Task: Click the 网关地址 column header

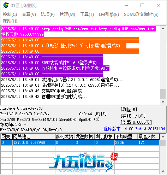Action: pos(34,136)
